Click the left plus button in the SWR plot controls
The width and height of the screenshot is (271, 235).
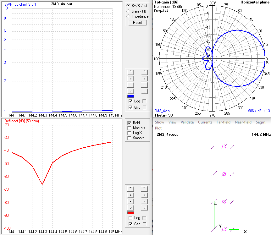tap(131, 79)
